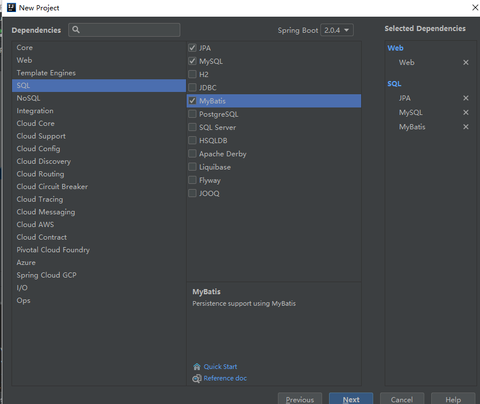Remove MySQL from selected dependencies
This screenshot has height=404, width=480.
tap(466, 113)
